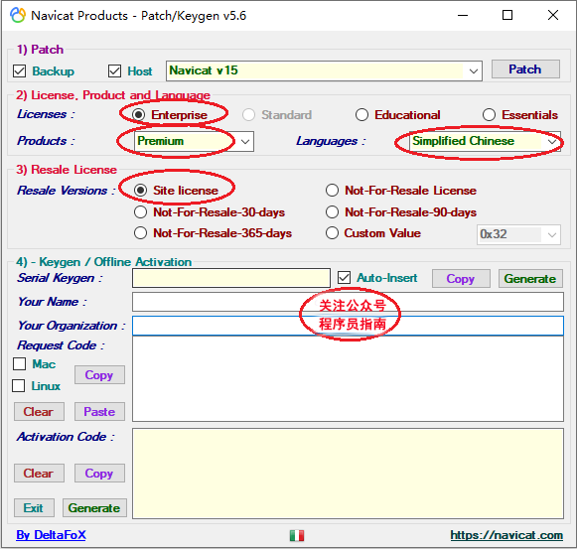The width and height of the screenshot is (577, 549).
Task: Choose Not-For-Resale-90-days option
Action: [332, 211]
